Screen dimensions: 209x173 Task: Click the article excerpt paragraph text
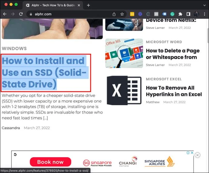tap(52, 106)
